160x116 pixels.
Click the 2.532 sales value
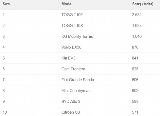pyautogui.click(x=137, y=15)
